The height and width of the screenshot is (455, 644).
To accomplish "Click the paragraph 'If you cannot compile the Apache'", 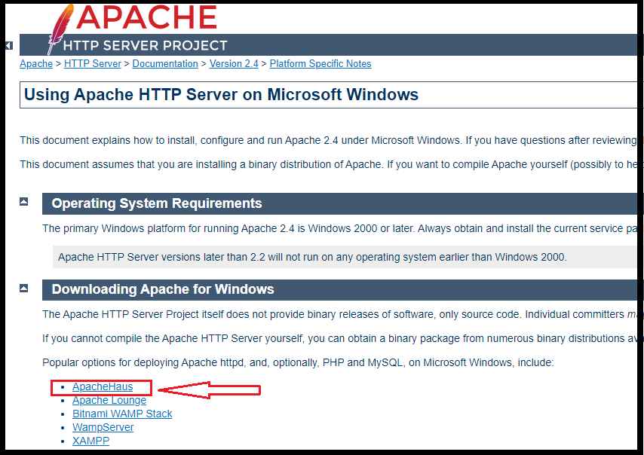I will (x=339, y=338).
